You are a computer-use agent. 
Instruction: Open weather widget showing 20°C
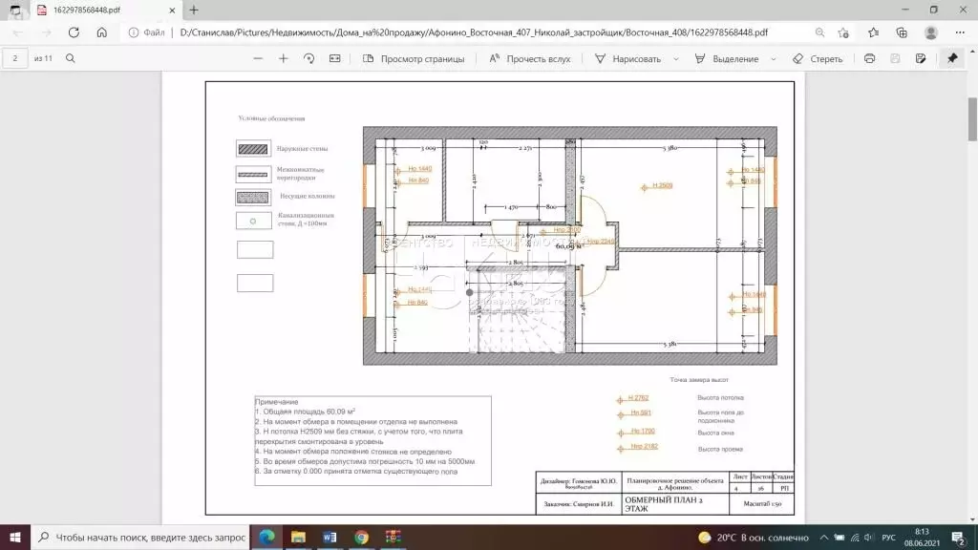[754, 537]
